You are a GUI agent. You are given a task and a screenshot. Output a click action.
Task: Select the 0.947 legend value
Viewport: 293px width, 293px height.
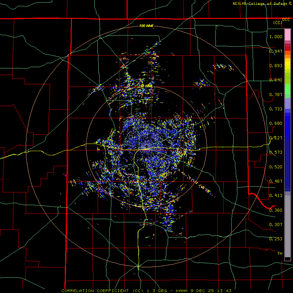tap(276, 51)
